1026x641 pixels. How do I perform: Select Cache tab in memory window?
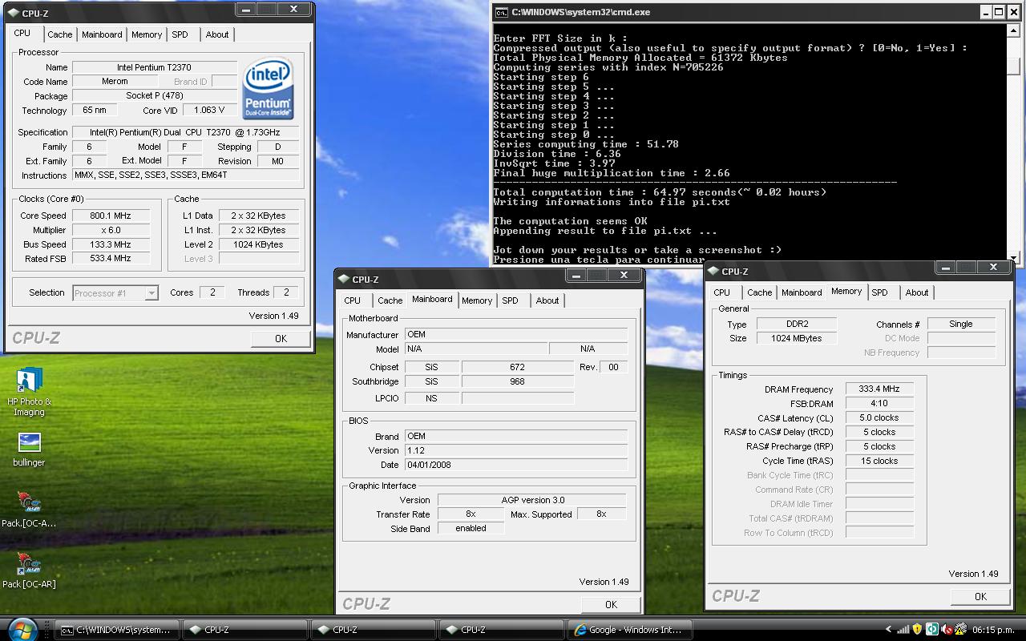click(760, 292)
